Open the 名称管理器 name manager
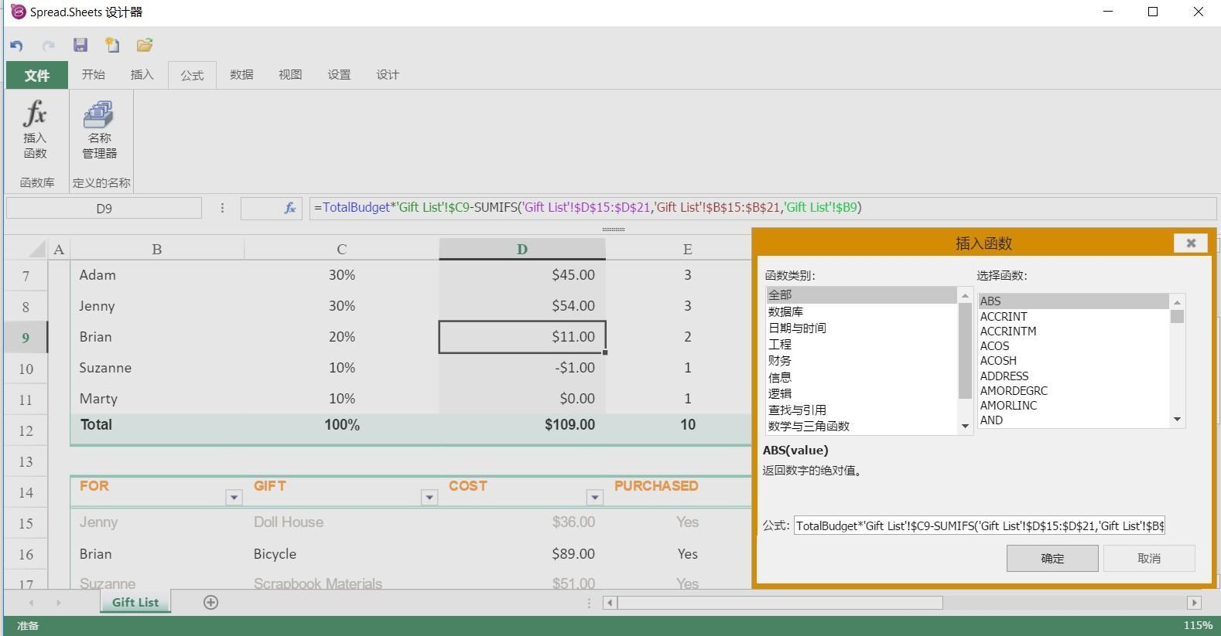This screenshot has width=1221, height=636. (x=100, y=129)
